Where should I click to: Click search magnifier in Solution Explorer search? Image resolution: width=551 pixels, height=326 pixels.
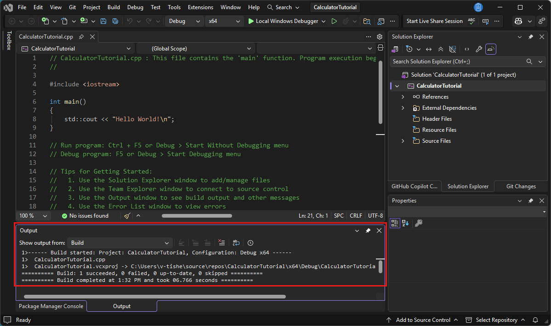[x=529, y=62]
